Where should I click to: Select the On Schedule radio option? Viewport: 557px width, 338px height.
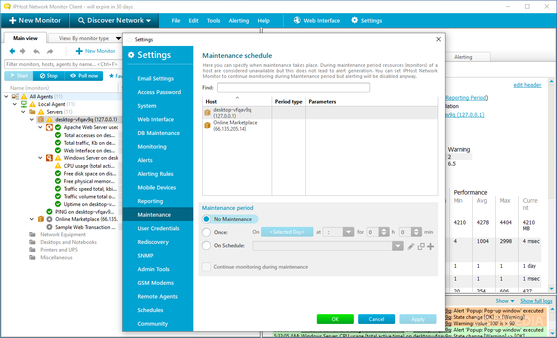(x=207, y=246)
